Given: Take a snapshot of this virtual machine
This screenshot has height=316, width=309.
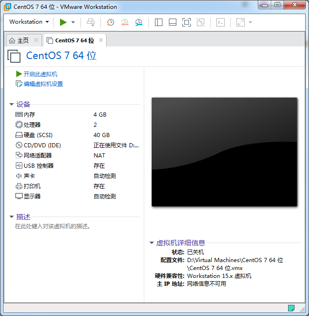Looking at the screenshot, I should coord(110,22).
